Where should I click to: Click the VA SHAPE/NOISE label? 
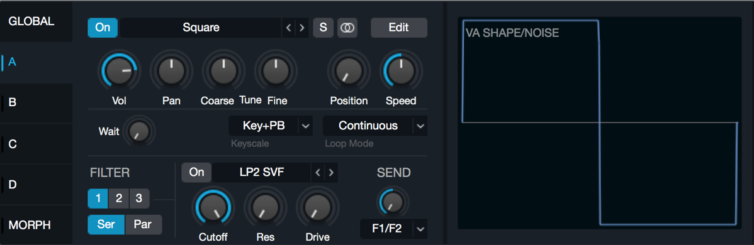[512, 34]
